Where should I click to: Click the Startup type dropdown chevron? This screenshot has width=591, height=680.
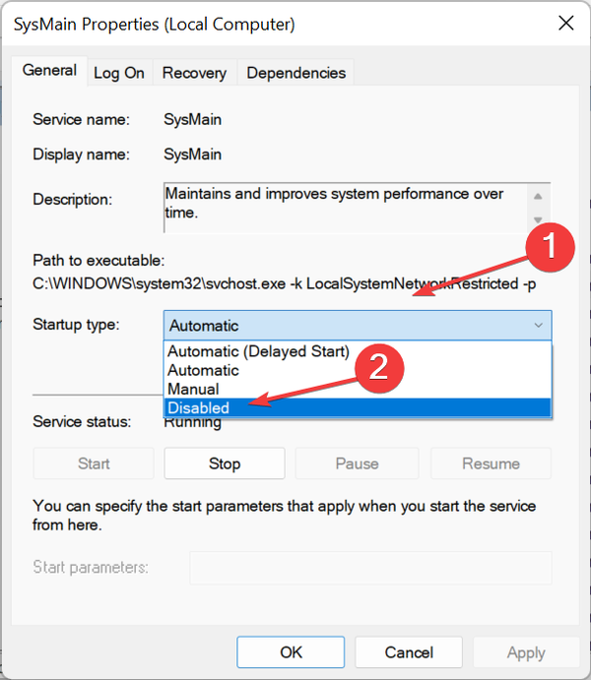538,326
